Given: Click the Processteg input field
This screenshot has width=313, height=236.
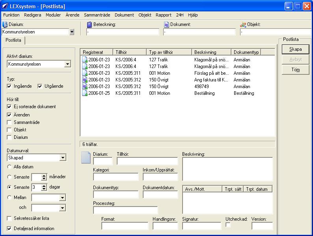Looking at the screenshot, I should 125,210.
